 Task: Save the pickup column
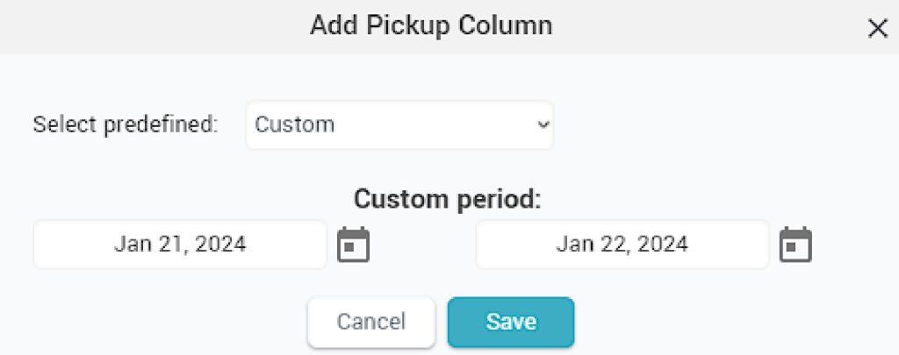(x=511, y=322)
